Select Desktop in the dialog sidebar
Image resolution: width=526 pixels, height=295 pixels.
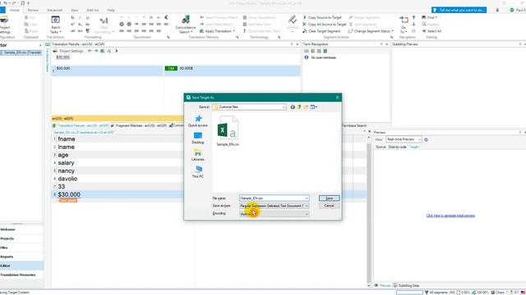click(198, 138)
